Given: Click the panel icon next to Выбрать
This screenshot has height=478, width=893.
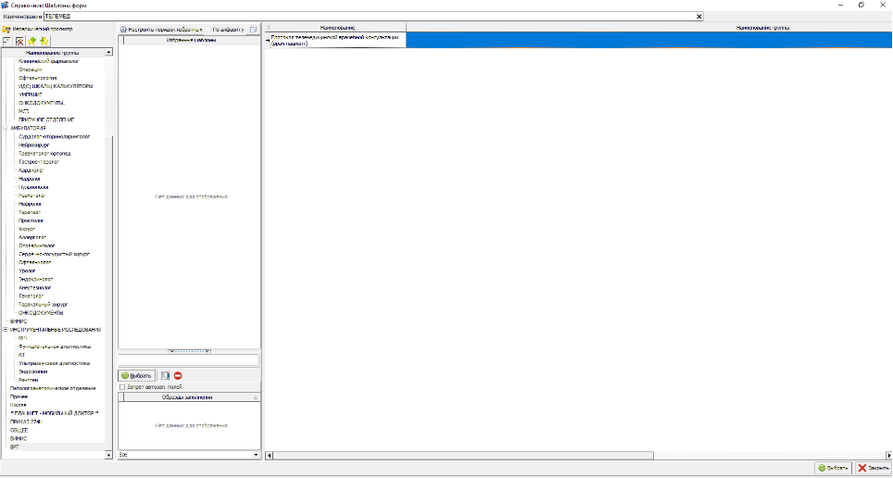Looking at the screenshot, I should click(165, 375).
